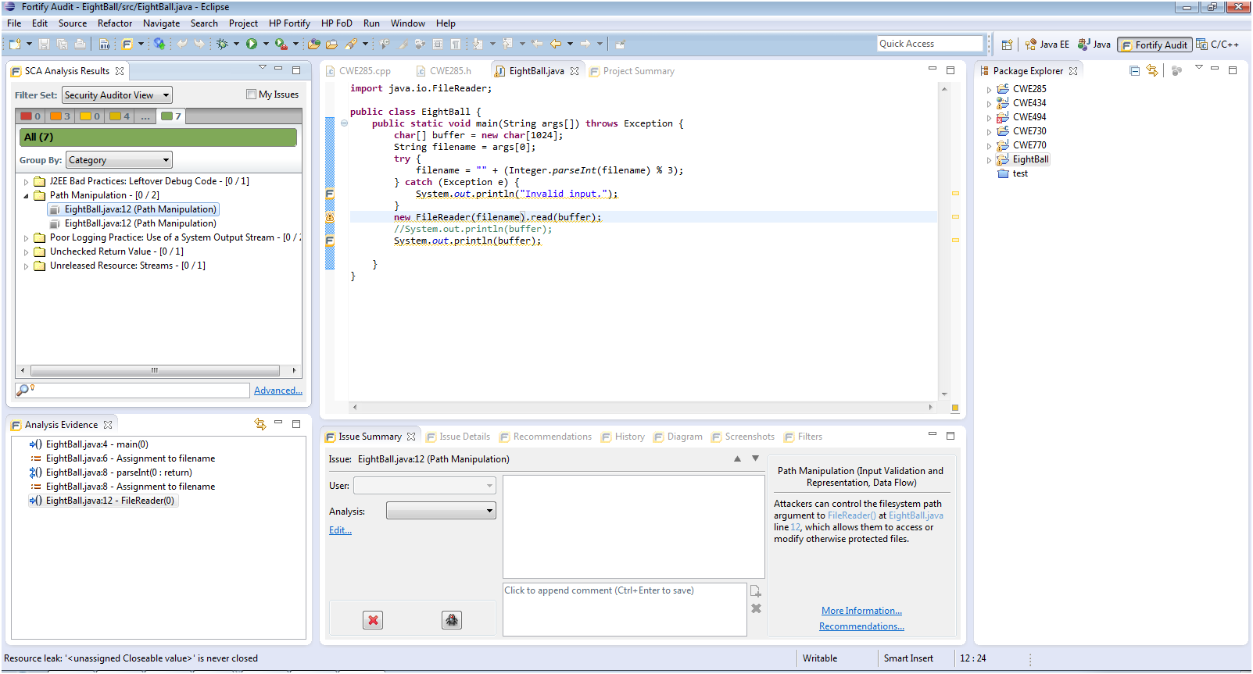Select the green All issues tab showing 7

(x=171, y=116)
